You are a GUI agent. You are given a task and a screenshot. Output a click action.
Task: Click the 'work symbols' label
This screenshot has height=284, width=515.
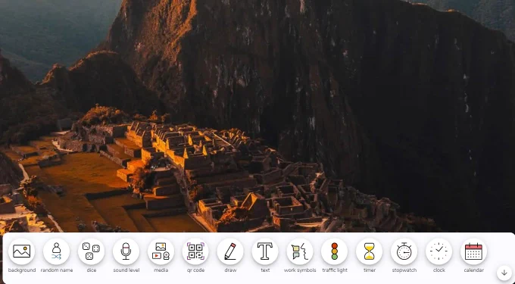click(300, 270)
